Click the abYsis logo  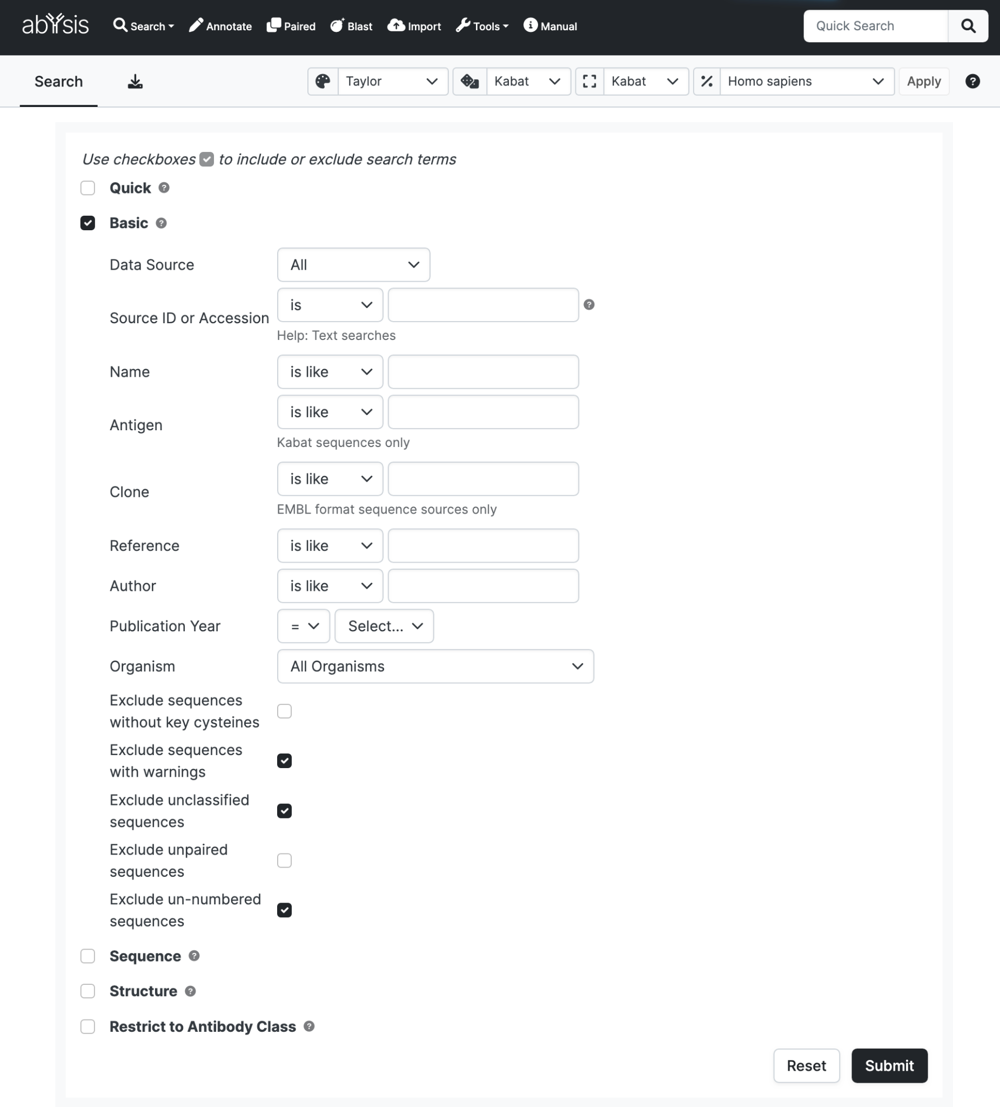click(x=55, y=24)
